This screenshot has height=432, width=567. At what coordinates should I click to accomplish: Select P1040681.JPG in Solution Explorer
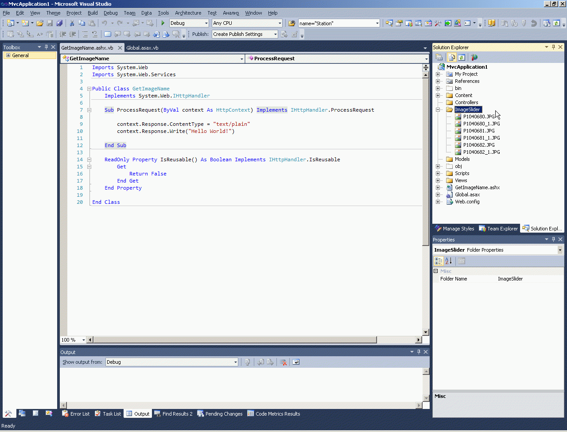pos(478,131)
